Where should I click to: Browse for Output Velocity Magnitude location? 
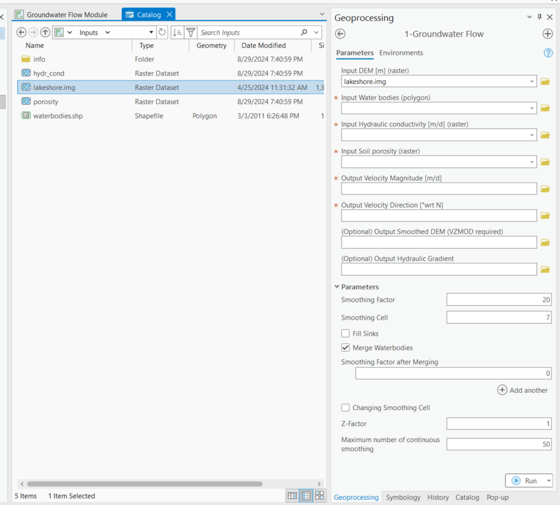[545, 189]
